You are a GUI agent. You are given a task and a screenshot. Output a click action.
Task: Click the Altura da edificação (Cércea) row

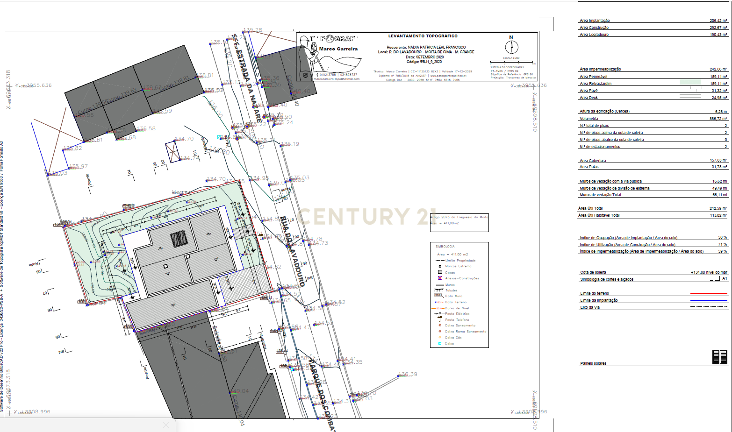pos(653,111)
